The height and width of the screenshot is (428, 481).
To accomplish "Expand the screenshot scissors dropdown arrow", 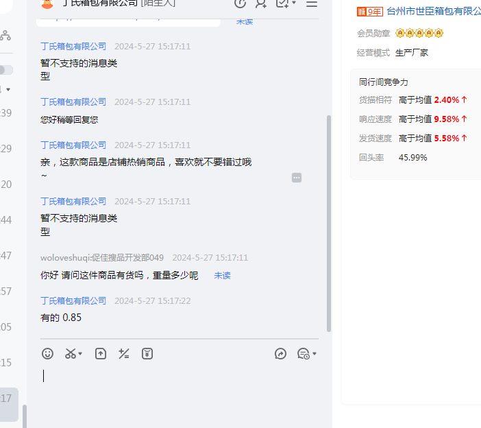I will [80, 355].
